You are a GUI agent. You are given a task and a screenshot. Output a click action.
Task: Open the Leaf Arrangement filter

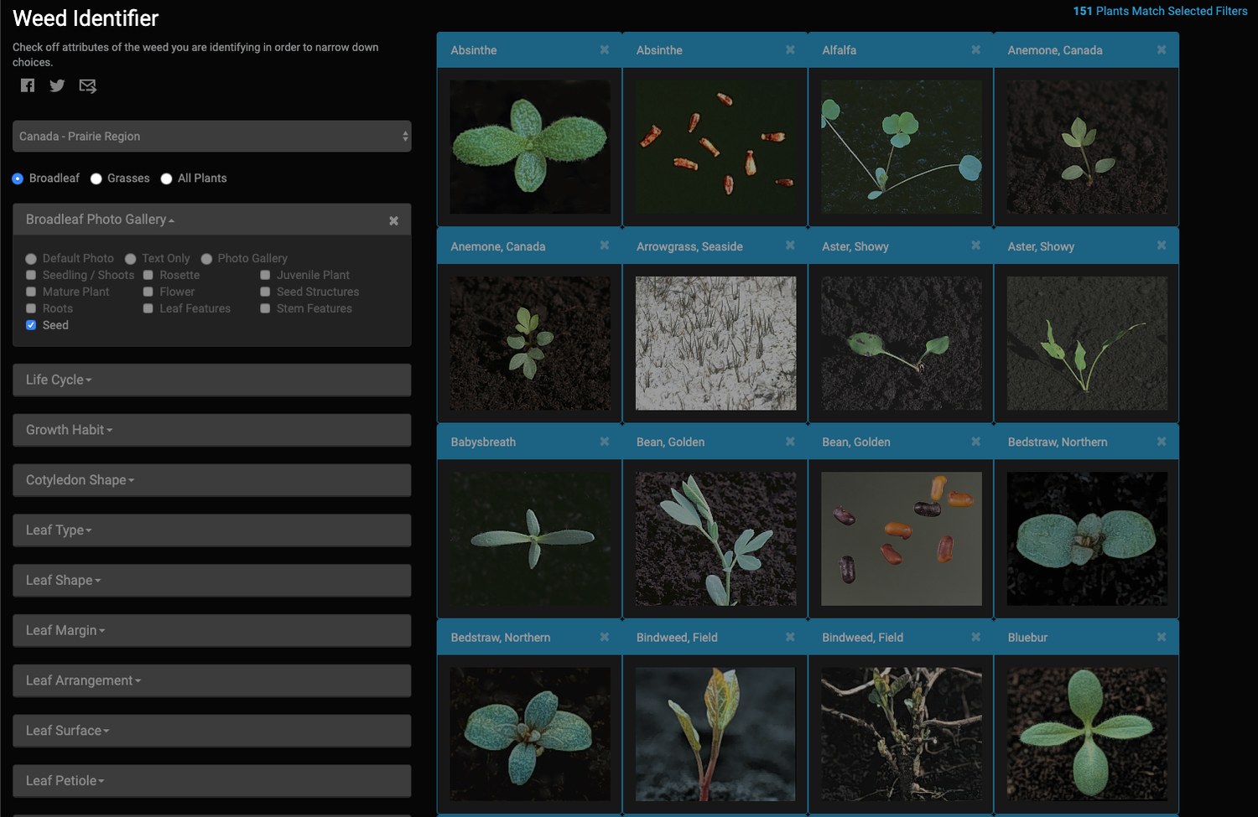click(x=212, y=680)
